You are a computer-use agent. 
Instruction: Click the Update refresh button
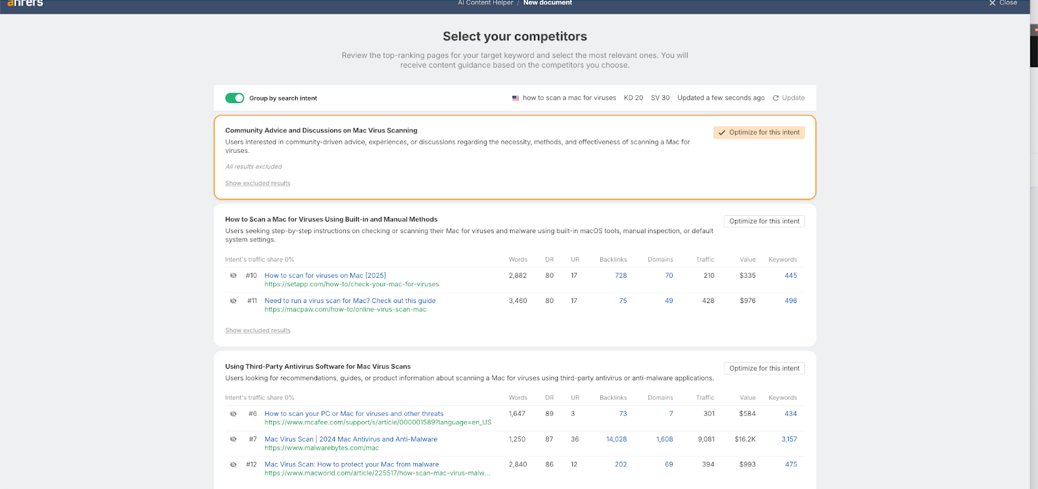click(788, 98)
